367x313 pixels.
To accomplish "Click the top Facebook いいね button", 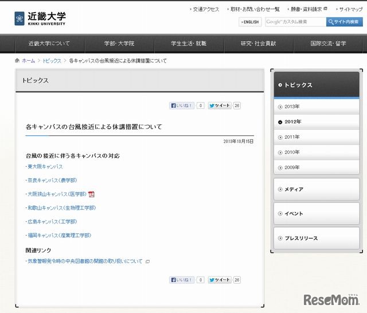I will [182, 105].
